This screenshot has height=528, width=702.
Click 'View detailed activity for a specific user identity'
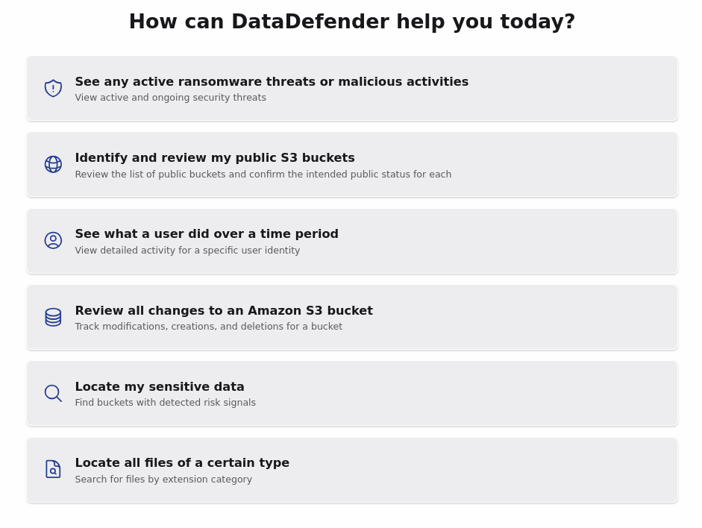(187, 251)
